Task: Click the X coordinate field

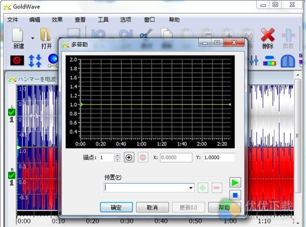Action: 176,158
